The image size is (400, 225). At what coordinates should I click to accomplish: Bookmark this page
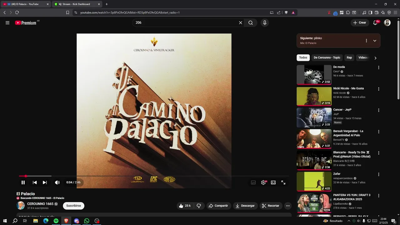[67, 12]
